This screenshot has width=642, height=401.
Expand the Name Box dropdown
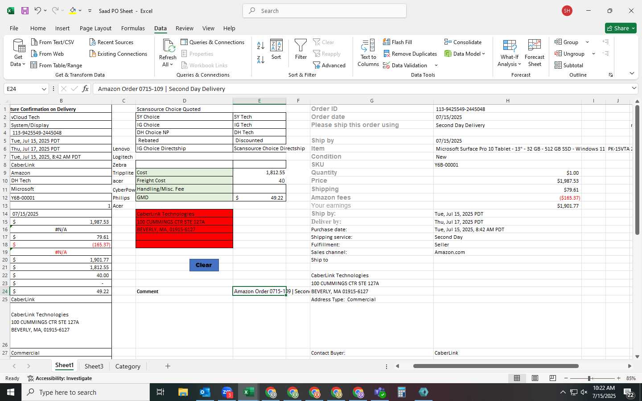click(44, 89)
